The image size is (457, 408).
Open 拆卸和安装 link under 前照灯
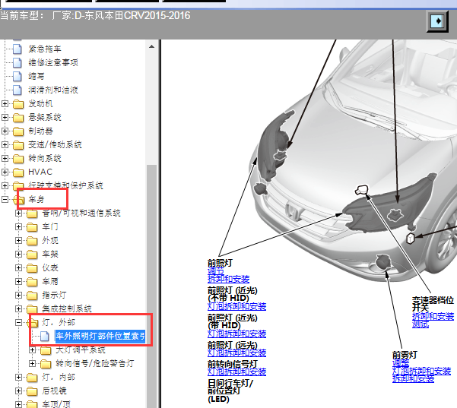(x=228, y=279)
